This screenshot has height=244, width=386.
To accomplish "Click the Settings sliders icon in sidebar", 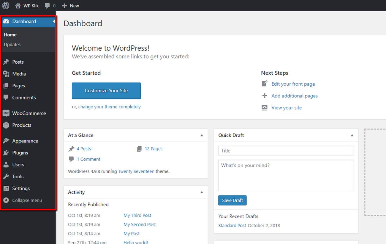I will pos(6,188).
